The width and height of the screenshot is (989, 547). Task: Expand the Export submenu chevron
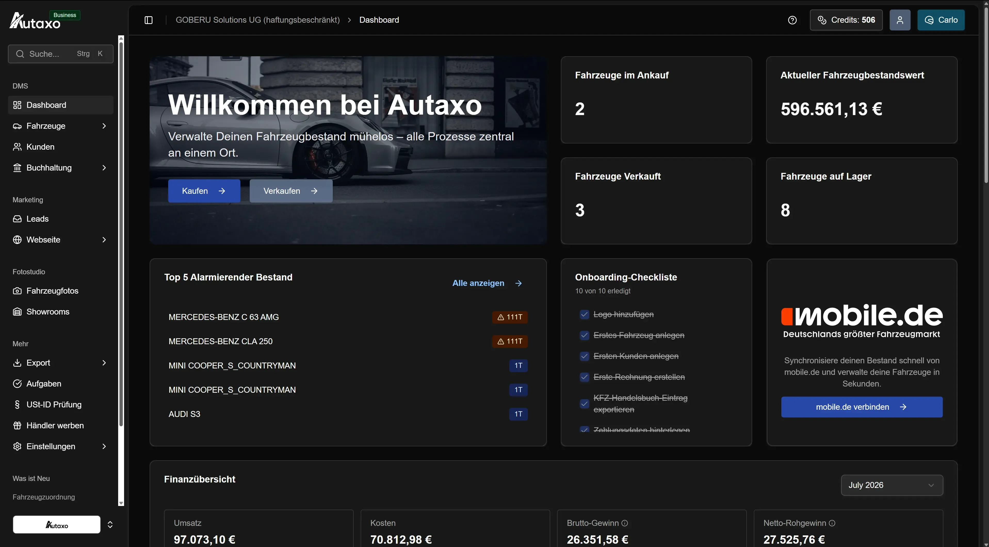click(104, 363)
